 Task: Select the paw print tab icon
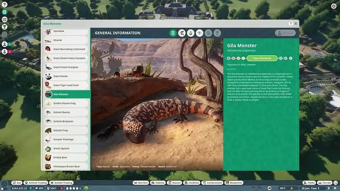click(208, 33)
